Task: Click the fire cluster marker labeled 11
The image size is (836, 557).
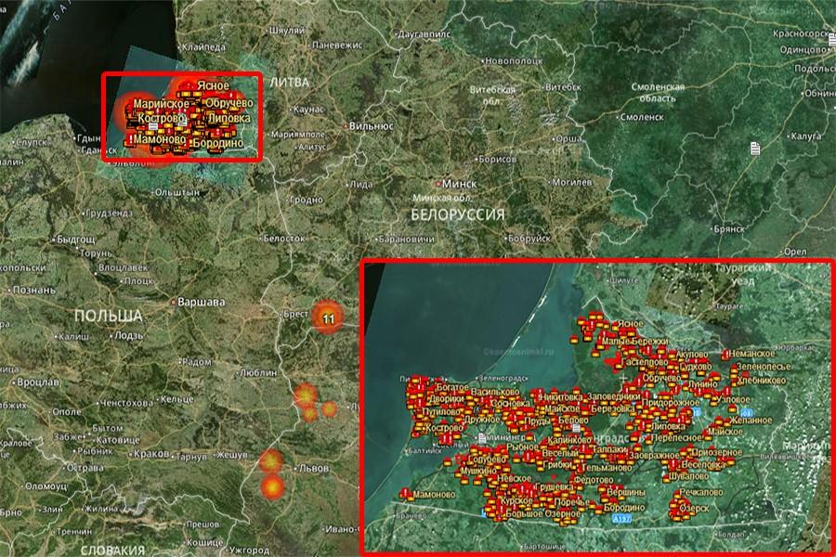Action: point(327,318)
